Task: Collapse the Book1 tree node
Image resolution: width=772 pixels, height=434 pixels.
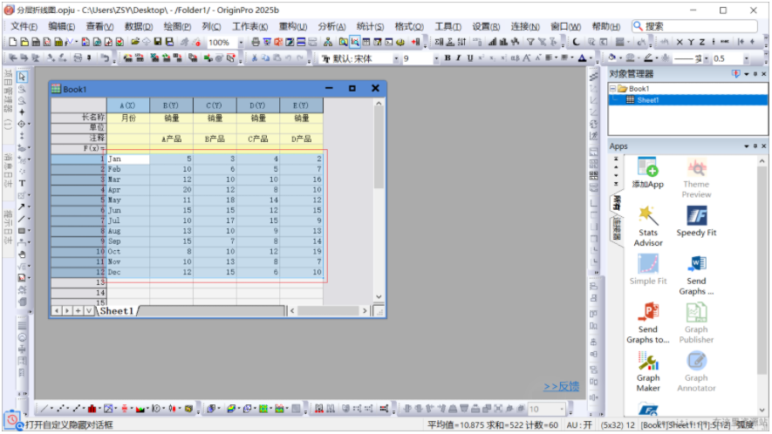Action: point(613,89)
